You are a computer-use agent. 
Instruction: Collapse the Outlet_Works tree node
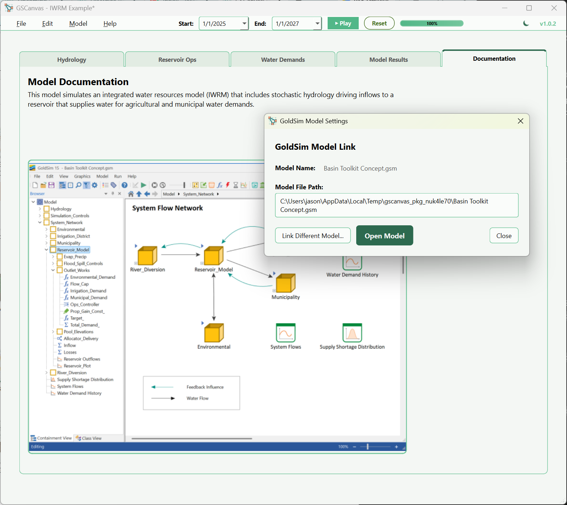(53, 270)
